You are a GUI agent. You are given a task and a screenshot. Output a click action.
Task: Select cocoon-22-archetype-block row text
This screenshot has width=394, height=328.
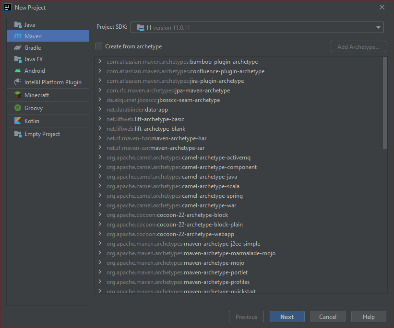pyautogui.click(x=167, y=215)
